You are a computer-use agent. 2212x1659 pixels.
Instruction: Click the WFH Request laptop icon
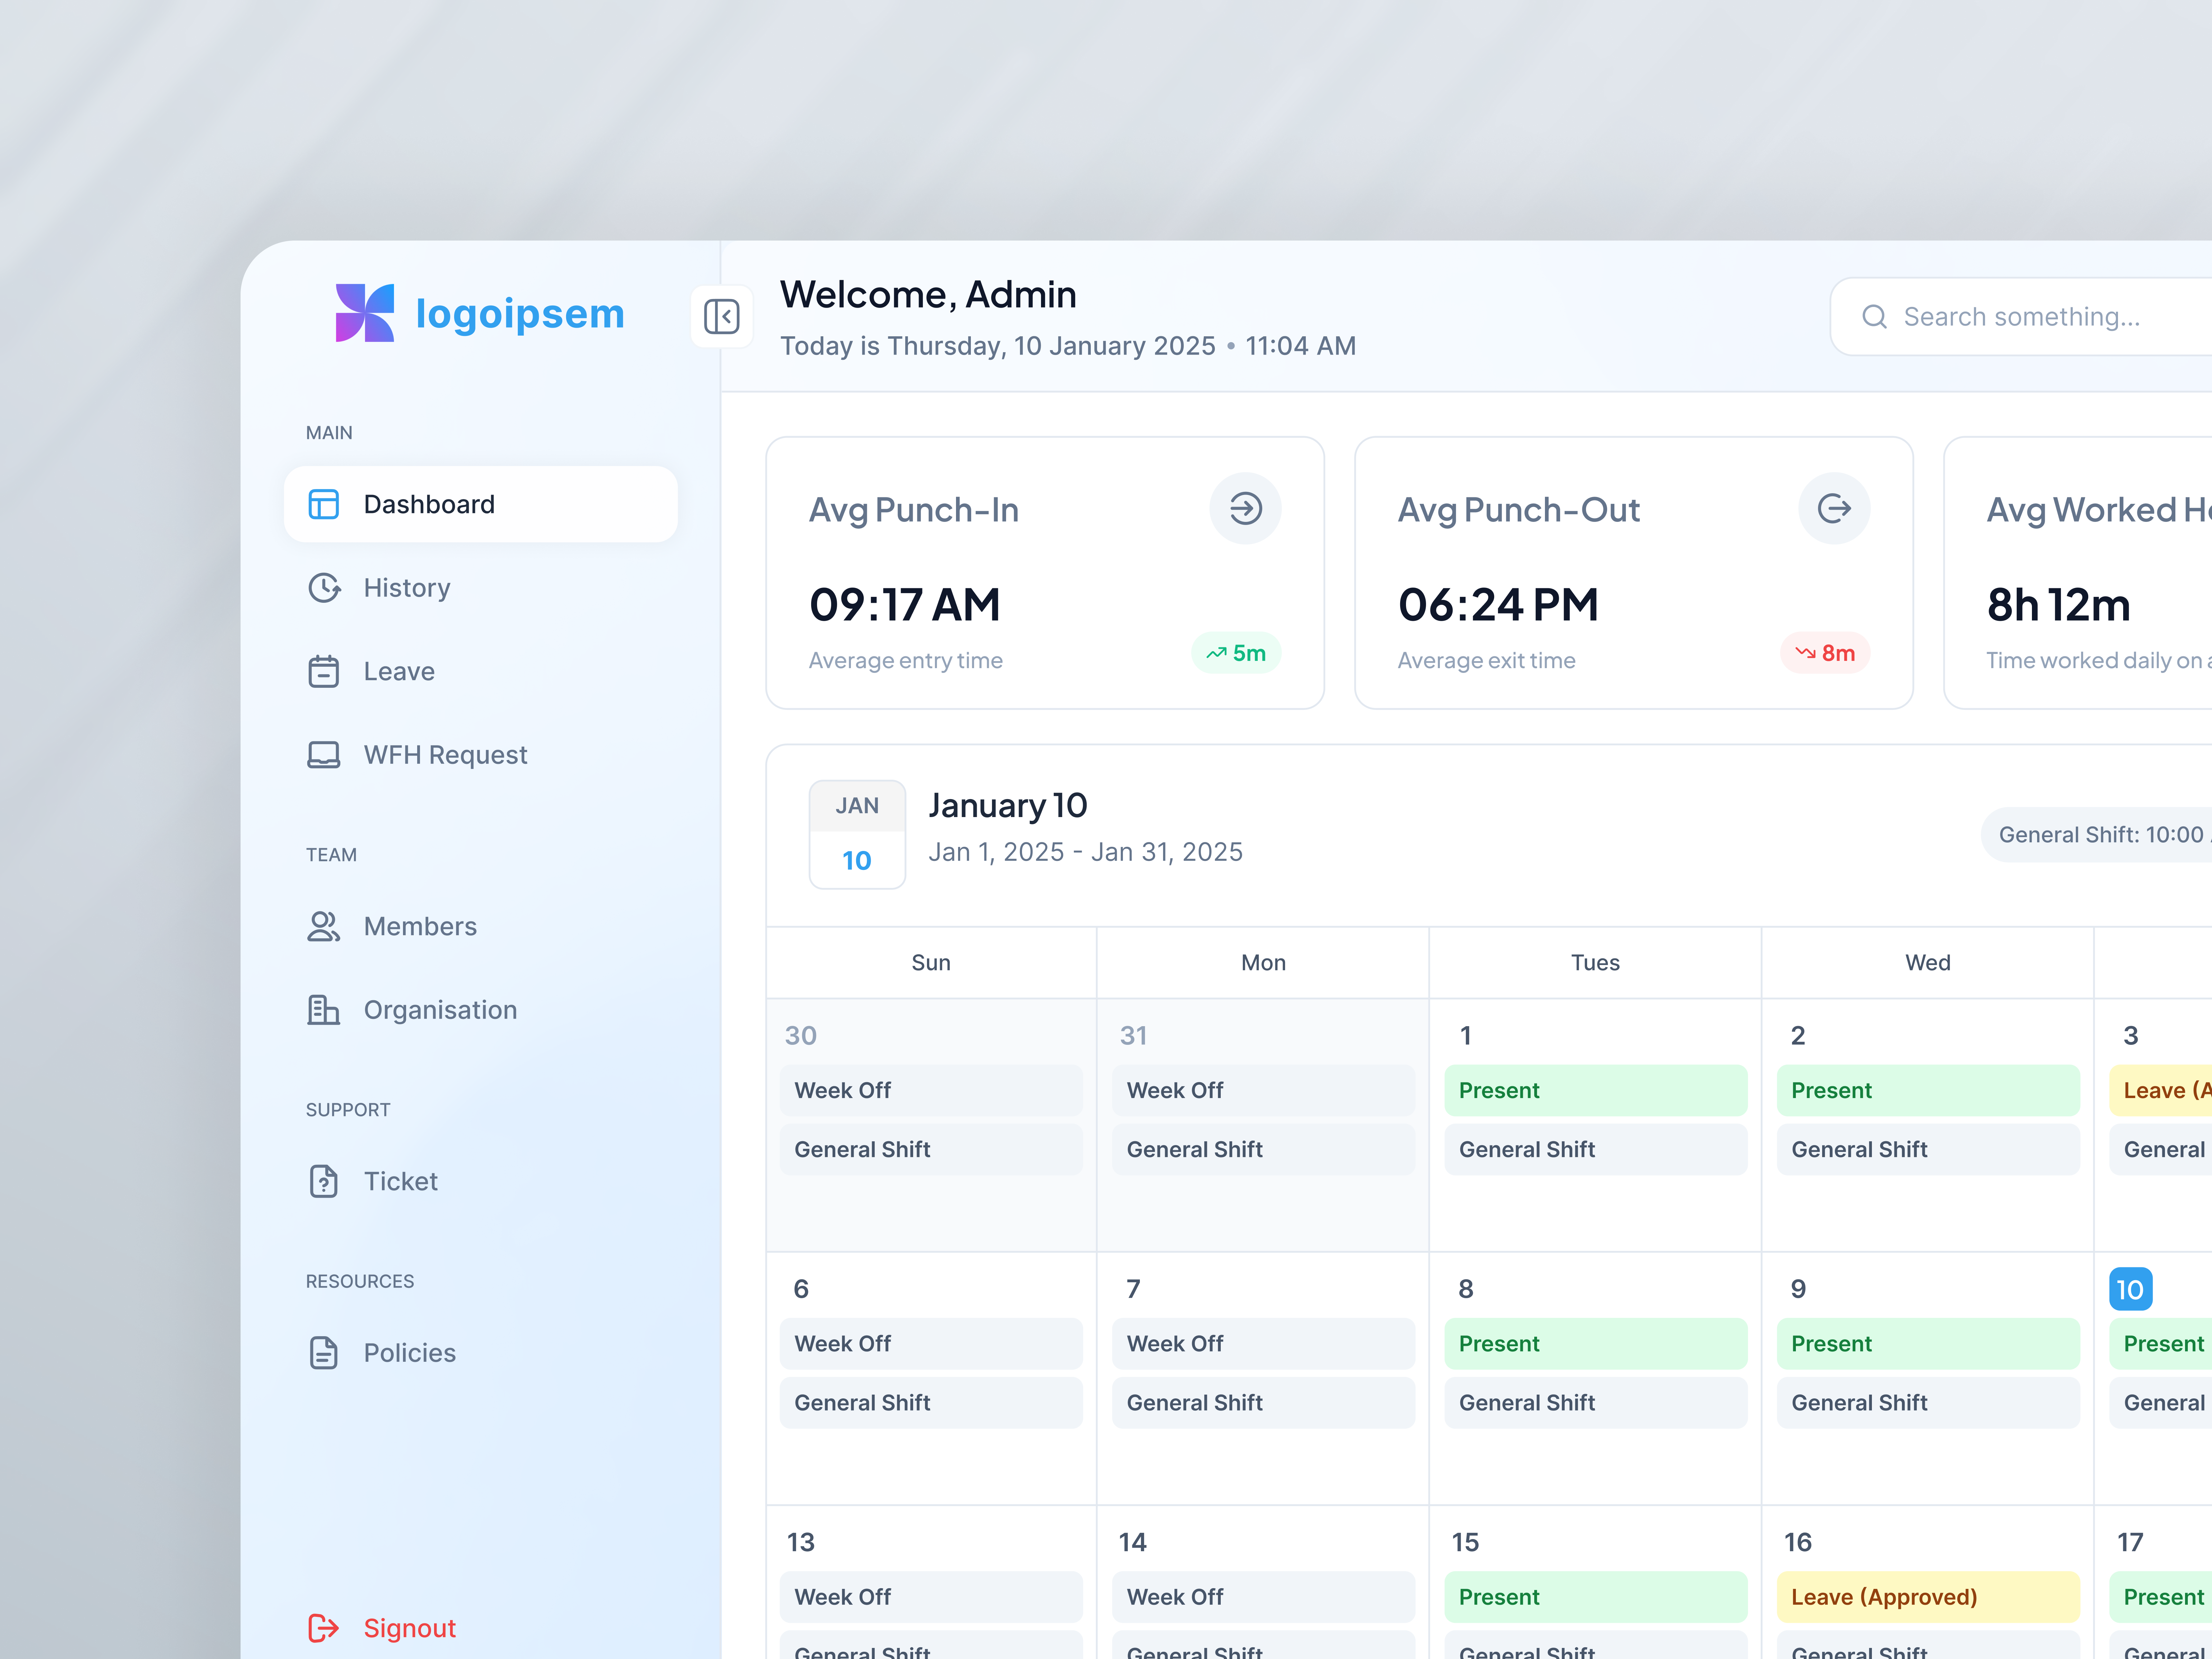click(x=323, y=755)
